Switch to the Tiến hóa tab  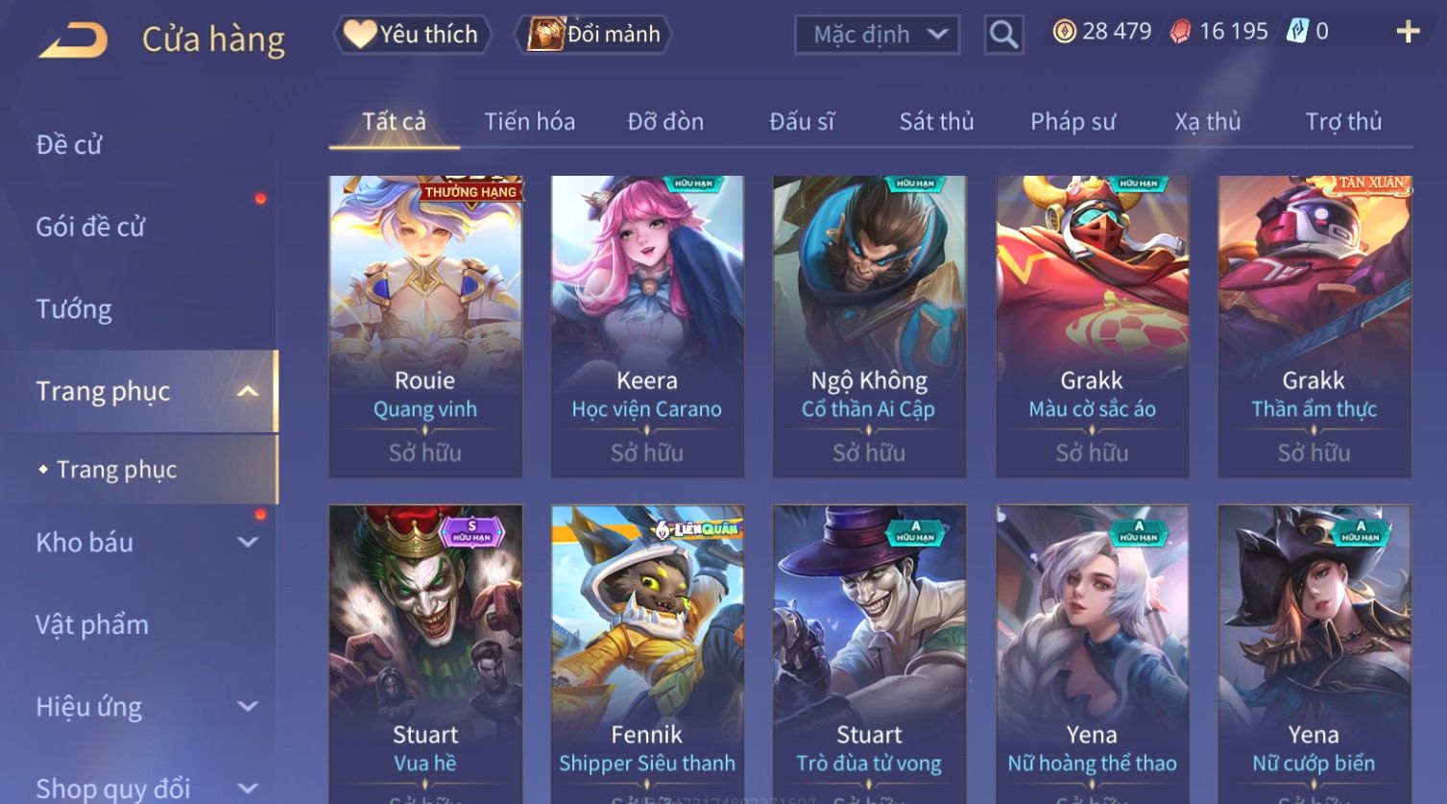[529, 122]
